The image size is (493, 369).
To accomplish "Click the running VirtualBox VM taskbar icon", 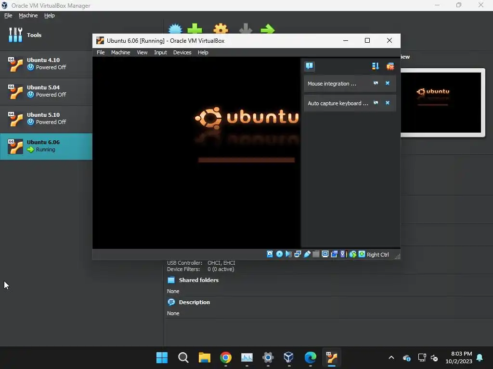I will tap(332, 357).
